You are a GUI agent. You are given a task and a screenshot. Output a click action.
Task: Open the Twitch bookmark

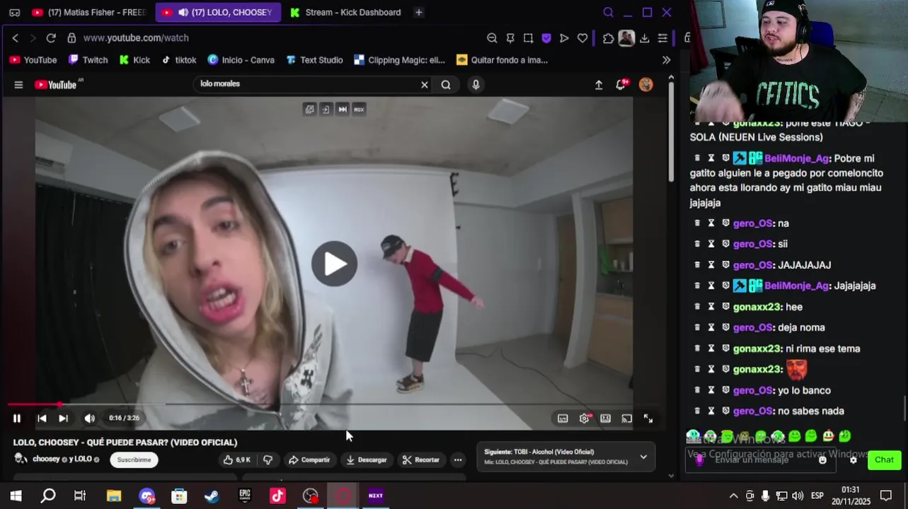tap(88, 60)
